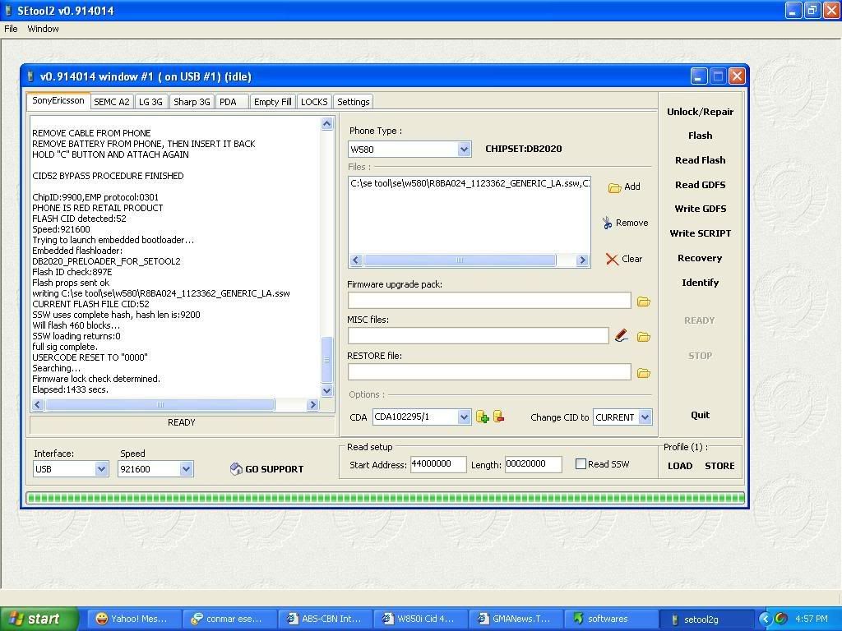Viewport: 842px width, 631px height.
Task: Open the Change CID to dropdown
Action: tap(645, 417)
